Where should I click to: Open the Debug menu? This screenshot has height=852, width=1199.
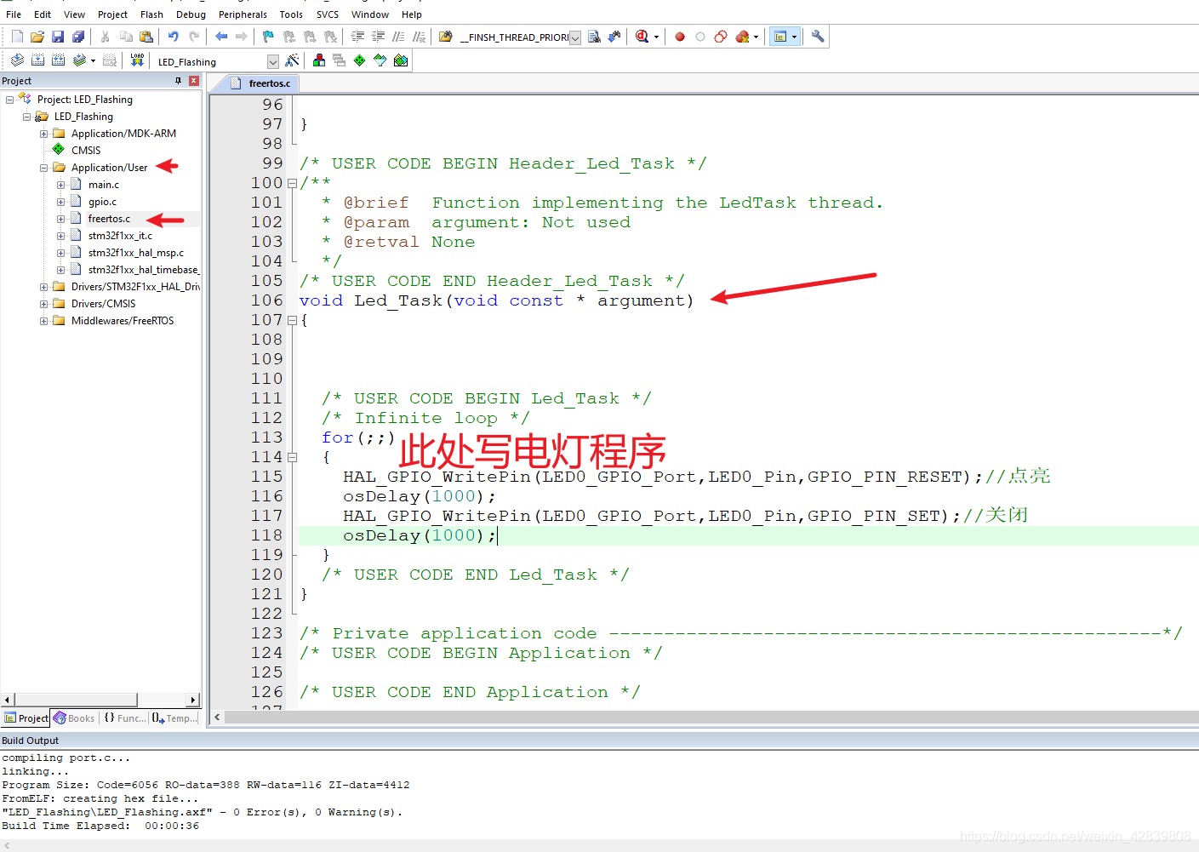(x=191, y=14)
